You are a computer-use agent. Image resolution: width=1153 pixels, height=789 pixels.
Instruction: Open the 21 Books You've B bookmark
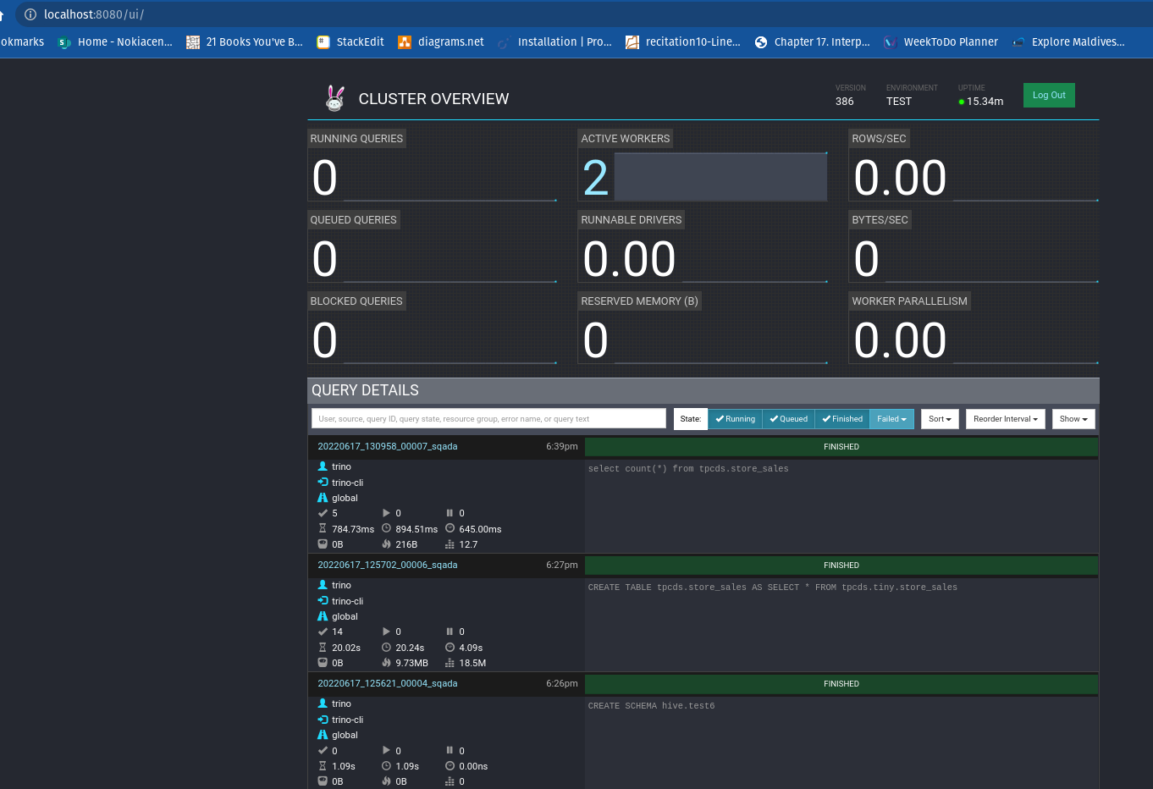point(244,41)
